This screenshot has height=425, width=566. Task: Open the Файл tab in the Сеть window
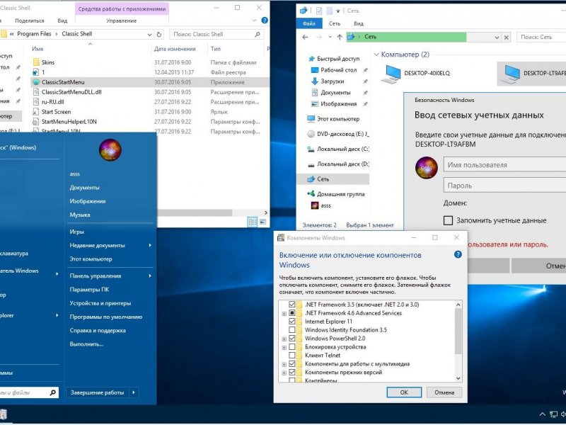coord(309,23)
